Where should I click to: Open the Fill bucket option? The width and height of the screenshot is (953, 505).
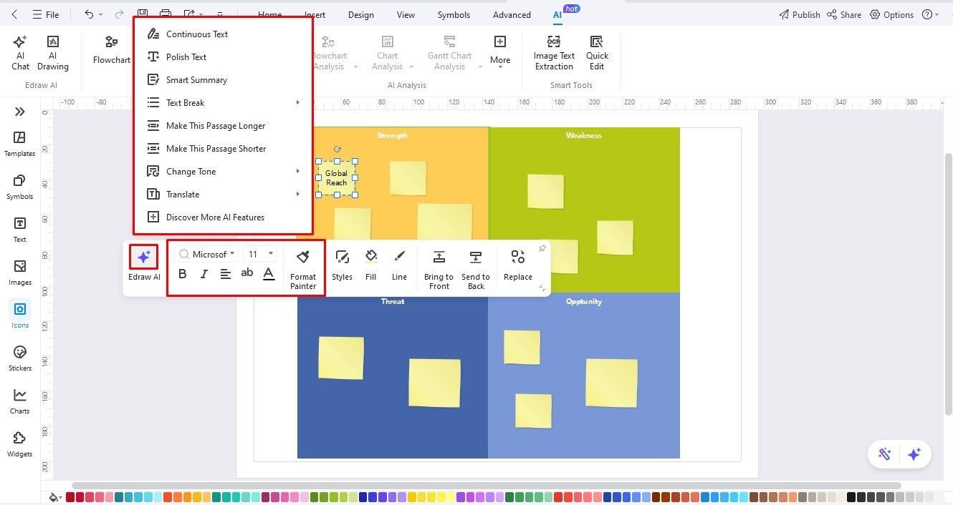tap(370, 265)
